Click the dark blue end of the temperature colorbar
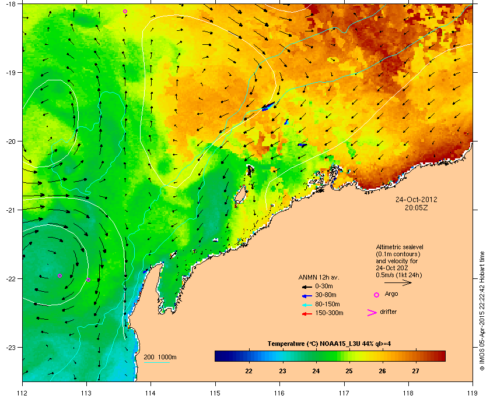 [219, 356]
